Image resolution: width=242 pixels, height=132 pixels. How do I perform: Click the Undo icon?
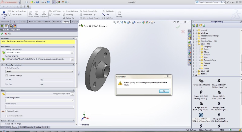[48, 2]
